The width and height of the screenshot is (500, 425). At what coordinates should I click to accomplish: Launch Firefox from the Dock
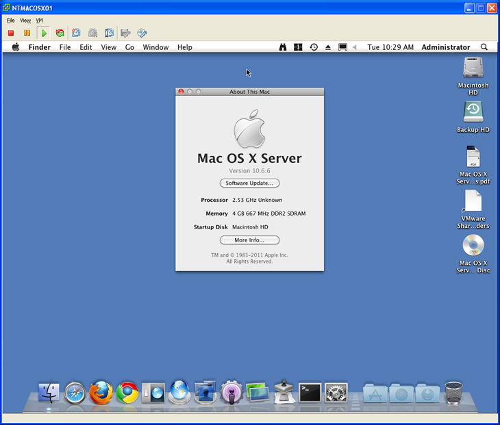pos(101,393)
